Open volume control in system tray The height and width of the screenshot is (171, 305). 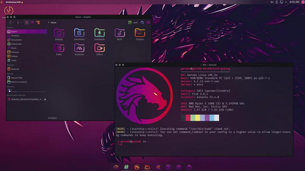272,2
